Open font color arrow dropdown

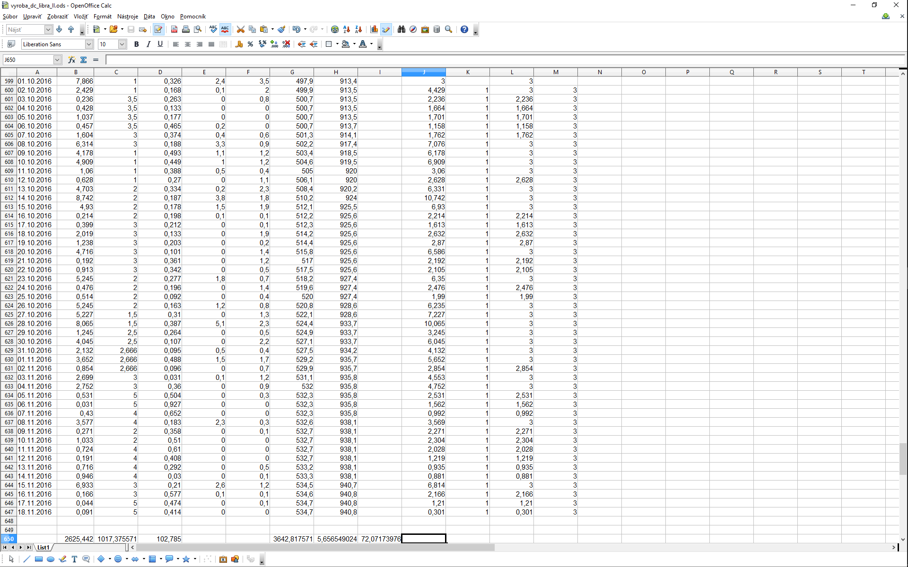(371, 44)
